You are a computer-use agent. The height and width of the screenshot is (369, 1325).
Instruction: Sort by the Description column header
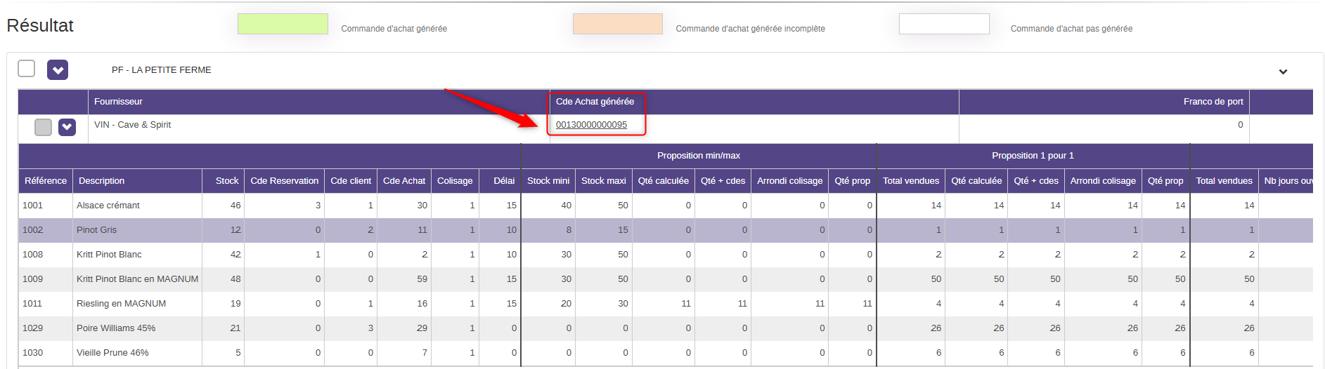pos(102,181)
